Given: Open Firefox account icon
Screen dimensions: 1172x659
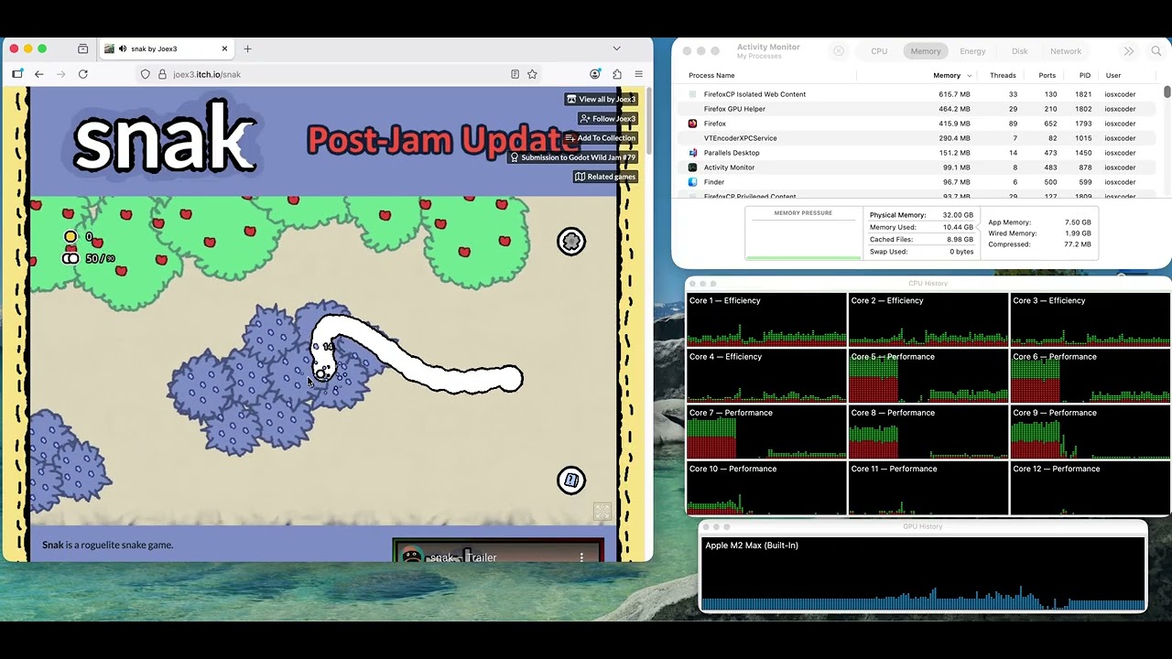Looking at the screenshot, I should click(x=595, y=74).
